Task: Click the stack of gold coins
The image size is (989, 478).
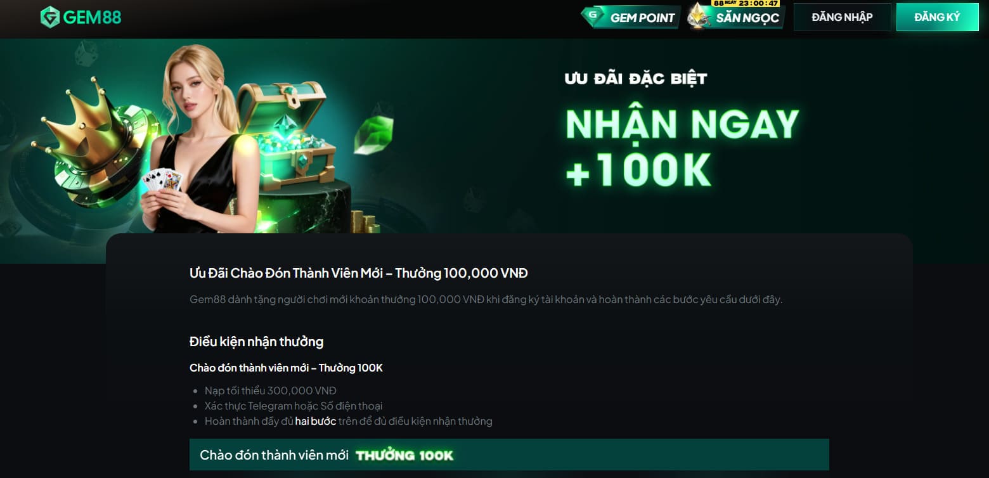Action: point(365,222)
